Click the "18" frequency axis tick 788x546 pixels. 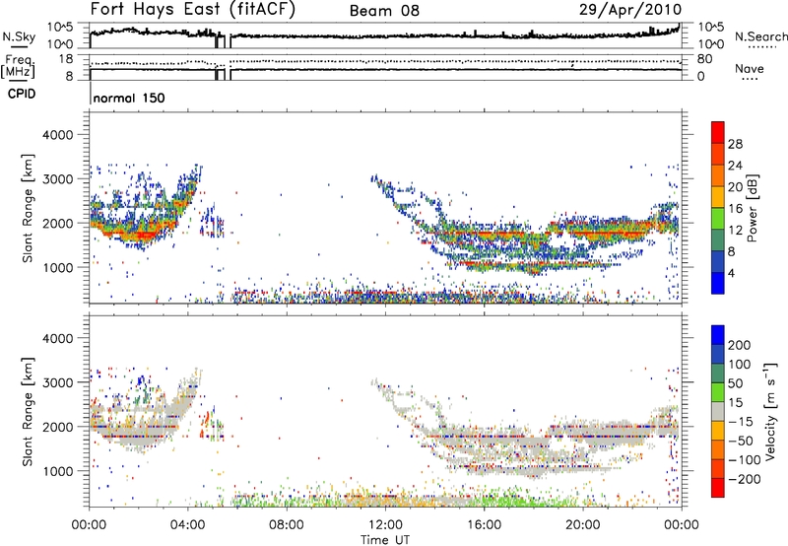pos(65,59)
